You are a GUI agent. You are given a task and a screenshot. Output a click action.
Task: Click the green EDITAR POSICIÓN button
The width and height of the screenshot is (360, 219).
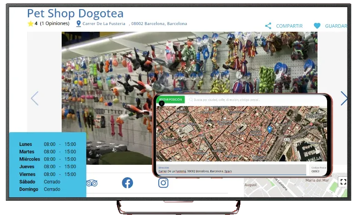tap(170, 99)
